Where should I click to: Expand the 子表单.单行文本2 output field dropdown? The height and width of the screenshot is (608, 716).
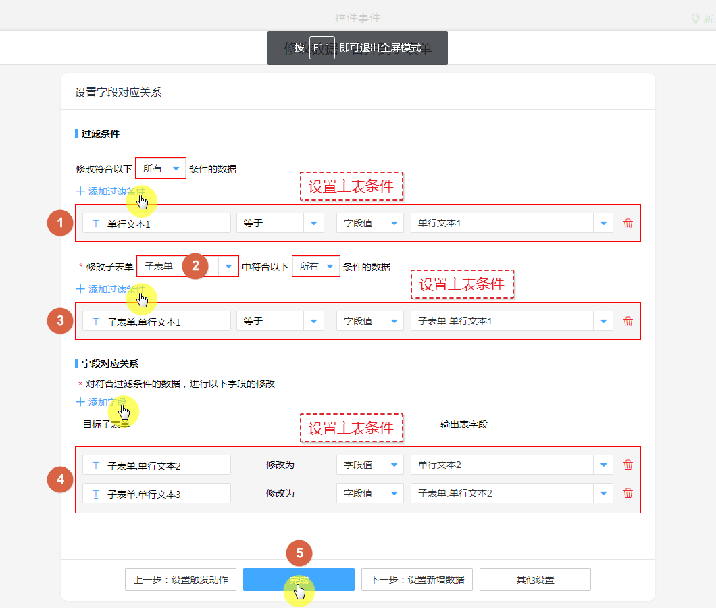click(x=603, y=493)
